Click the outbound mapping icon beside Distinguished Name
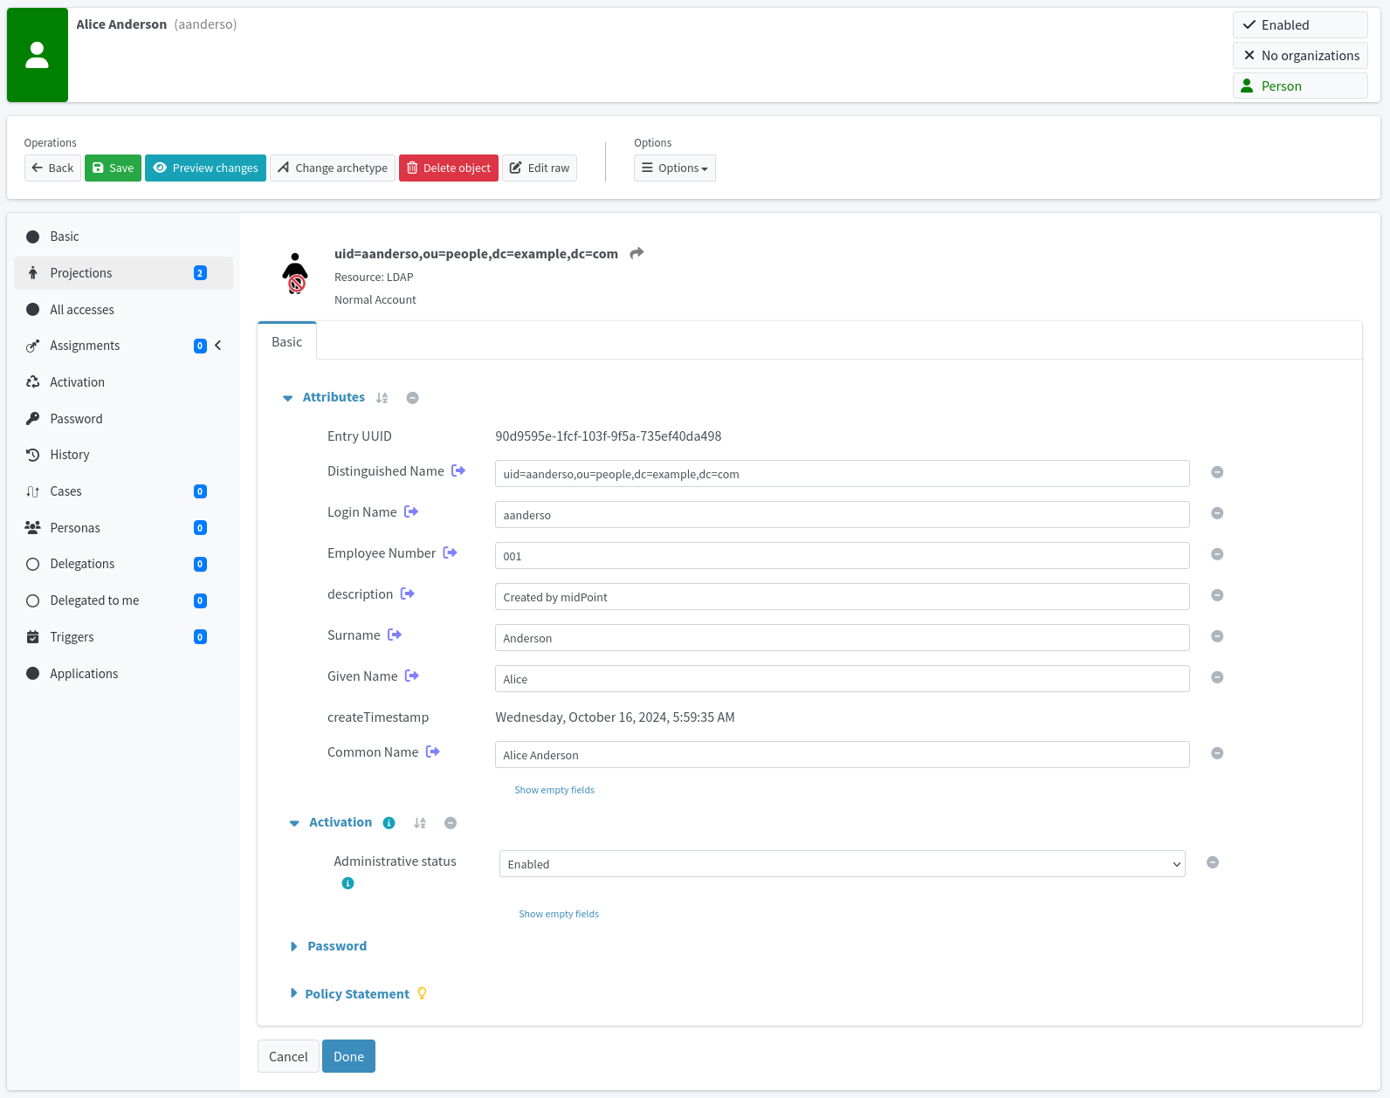The image size is (1390, 1098). coord(458,471)
